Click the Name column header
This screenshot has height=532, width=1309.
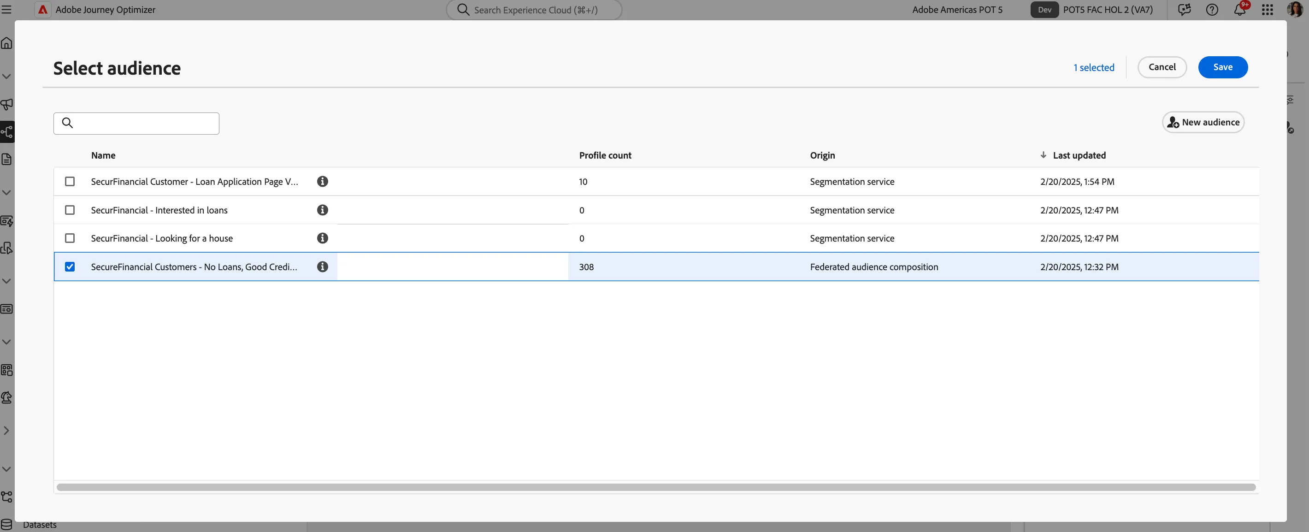point(103,155)
